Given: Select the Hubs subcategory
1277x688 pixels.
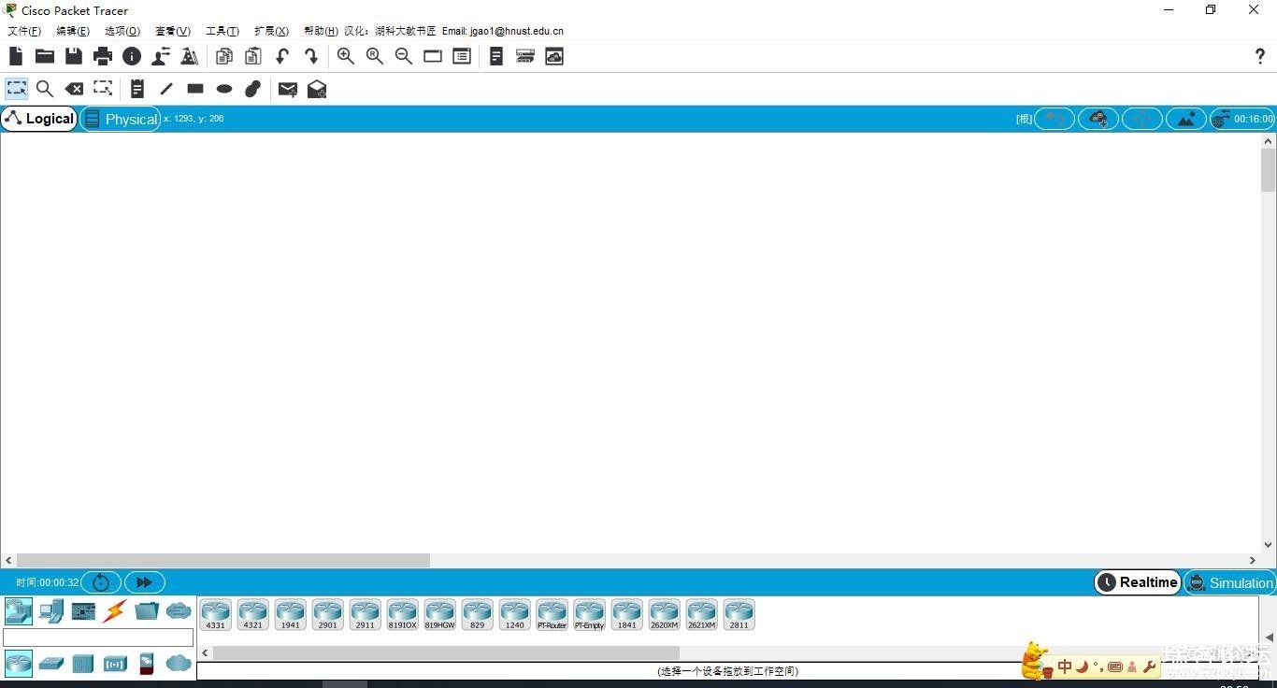Looking at the screenshot, I should pos(83,664).
